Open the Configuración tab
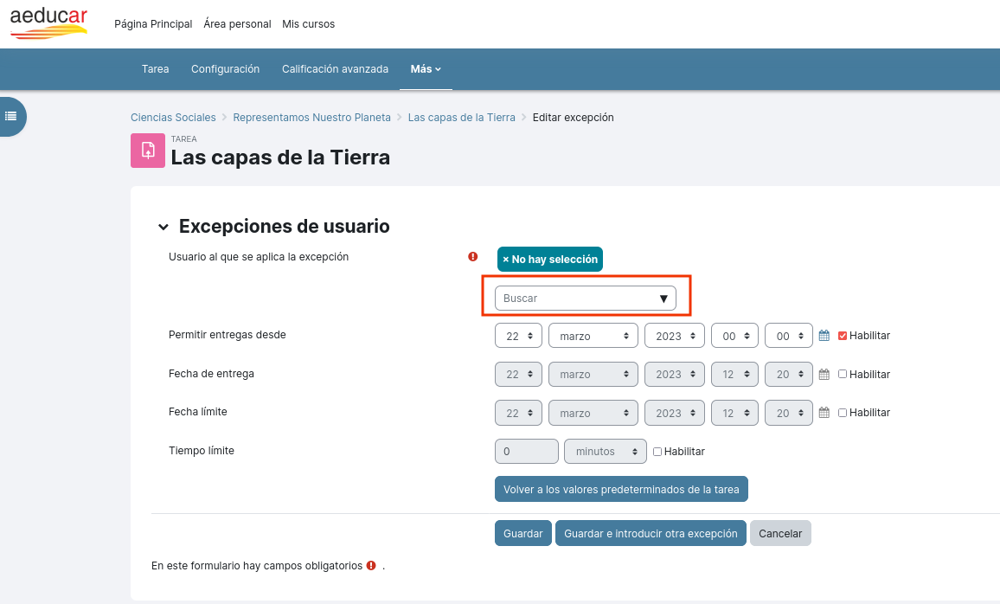 click(225, 69)
